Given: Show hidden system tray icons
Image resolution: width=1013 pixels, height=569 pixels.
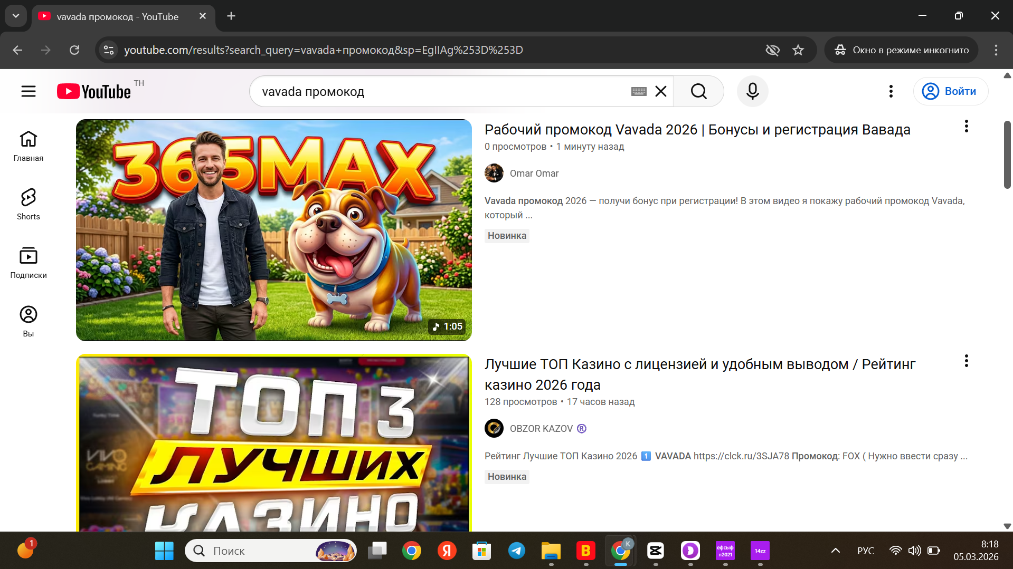Looking at the screenshot, I should click(x=836, y=551).
